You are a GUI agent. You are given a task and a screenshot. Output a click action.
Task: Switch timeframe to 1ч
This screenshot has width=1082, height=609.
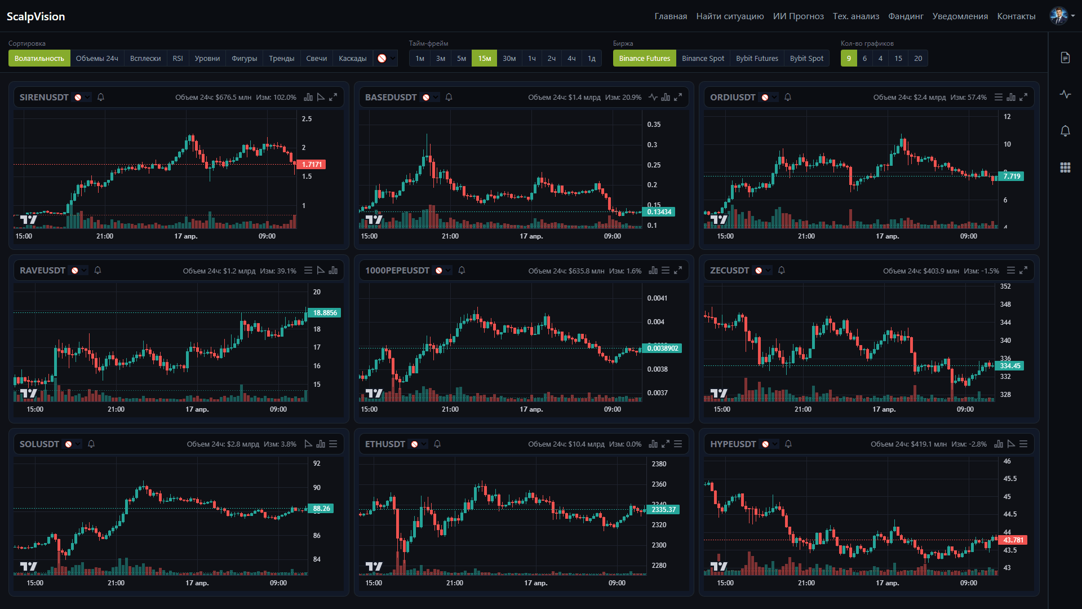pos(532,58)
